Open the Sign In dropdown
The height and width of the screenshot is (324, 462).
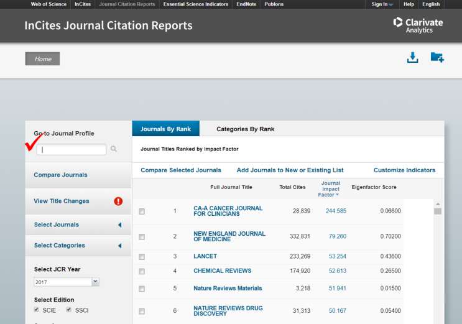[382, 4]
